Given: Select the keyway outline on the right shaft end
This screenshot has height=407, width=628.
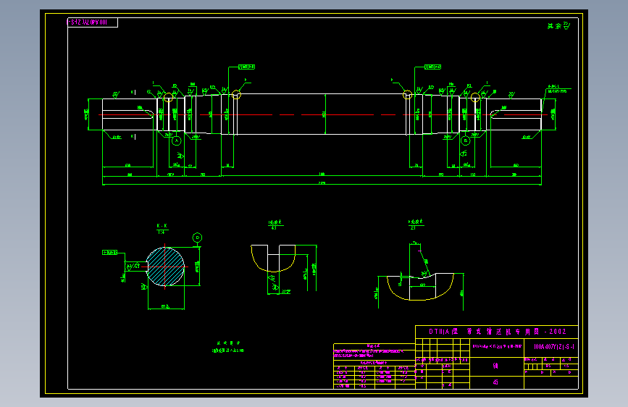Looking at the screenshot, I should 516,114.
